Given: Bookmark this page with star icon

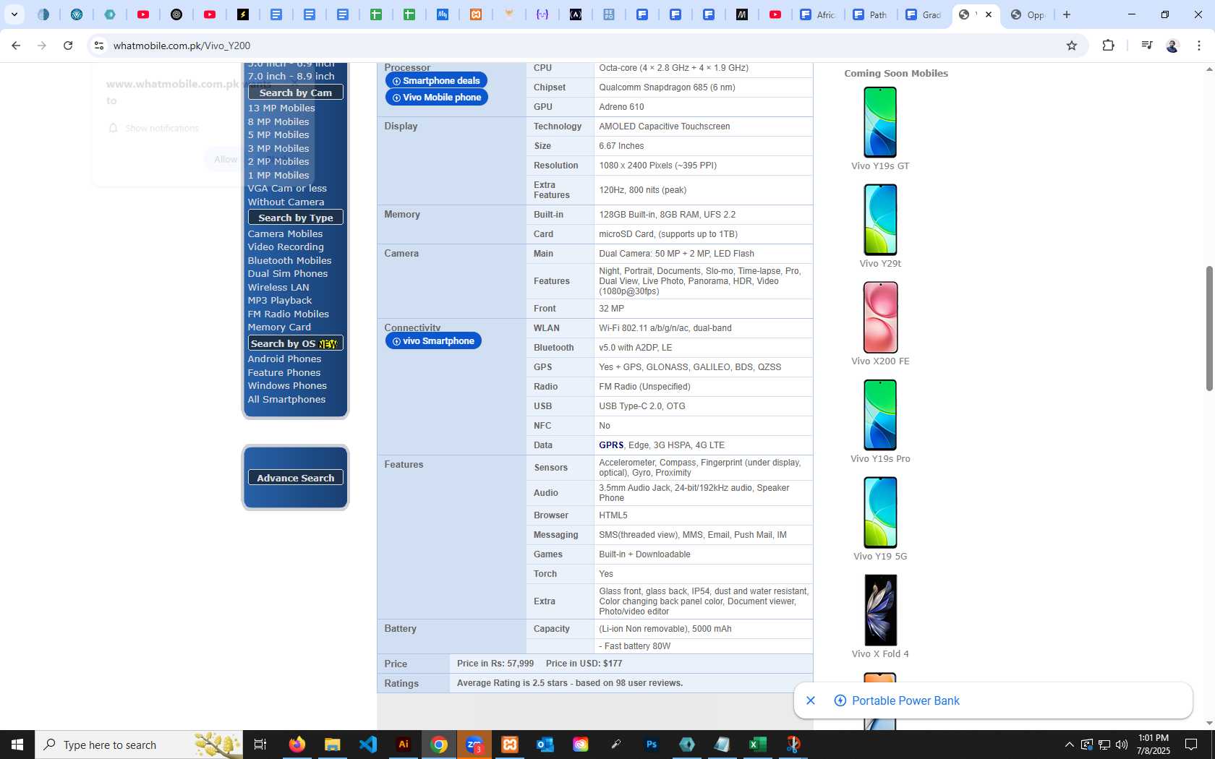Looking at the screenshot, I should pyautogui.click(x=1072, y=46).
